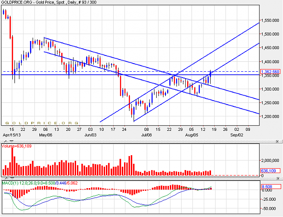Close the Volume panel with its x icon
This screenshot has width=283, height=217.
click(277, 142)
